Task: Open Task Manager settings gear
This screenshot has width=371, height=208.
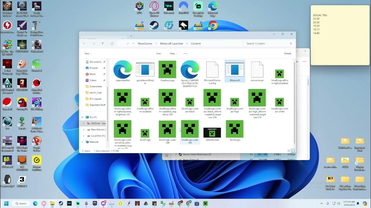Action: (x=167, y=155)
